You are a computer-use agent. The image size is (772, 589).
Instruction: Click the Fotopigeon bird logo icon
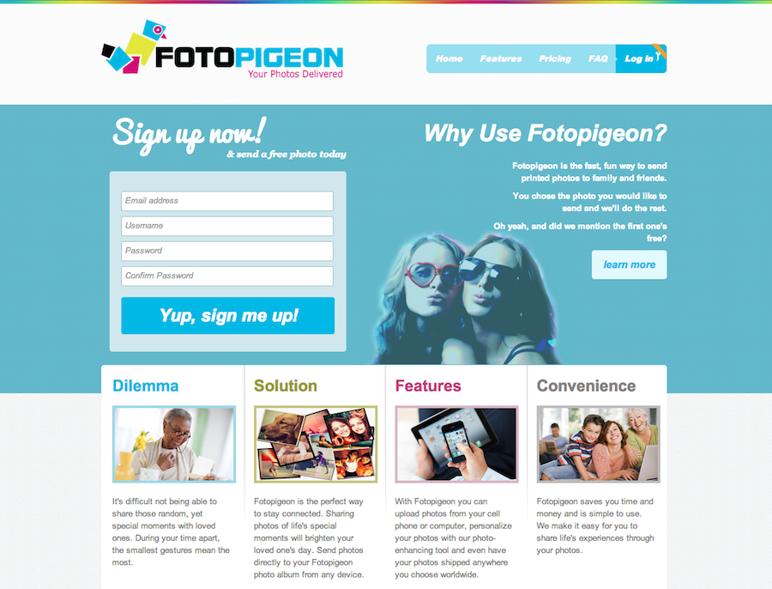(x=134, y=47)
